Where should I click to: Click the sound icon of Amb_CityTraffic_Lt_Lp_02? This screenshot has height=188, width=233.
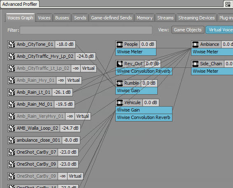pyautogui.click(x=12, y=68)
